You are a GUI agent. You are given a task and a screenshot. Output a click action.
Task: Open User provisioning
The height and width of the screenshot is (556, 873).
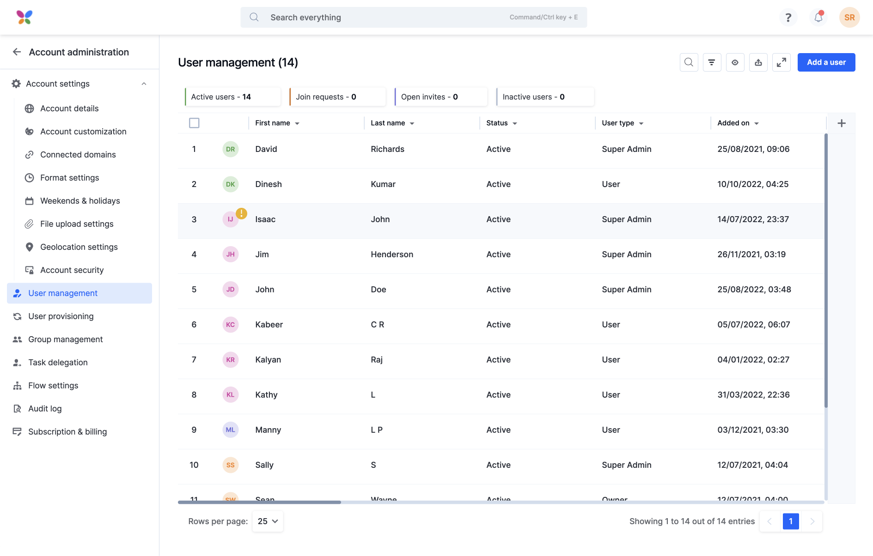click(61, 316)
